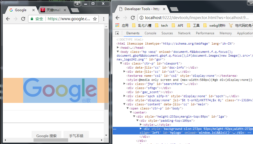
Task: Select the textarea name csi row
Action: point(182,76)
